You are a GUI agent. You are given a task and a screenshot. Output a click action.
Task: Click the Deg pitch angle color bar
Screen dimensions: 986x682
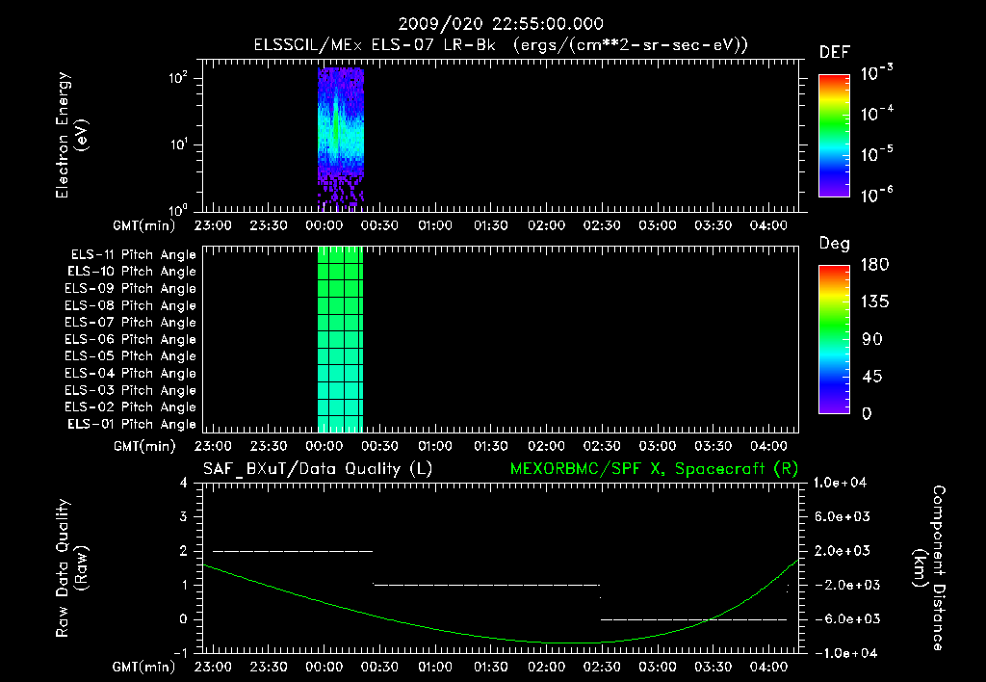tap(835, 339)
